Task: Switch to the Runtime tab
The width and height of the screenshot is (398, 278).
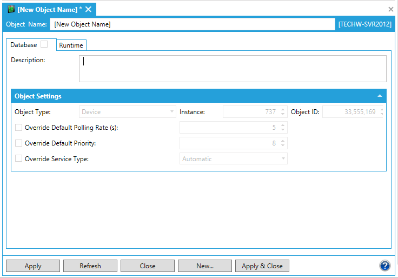Action: 71,45
